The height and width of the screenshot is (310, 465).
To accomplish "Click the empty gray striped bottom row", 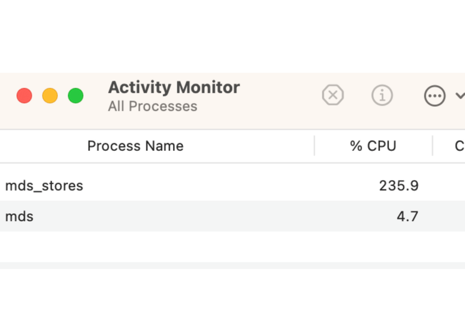I will 230,265.
